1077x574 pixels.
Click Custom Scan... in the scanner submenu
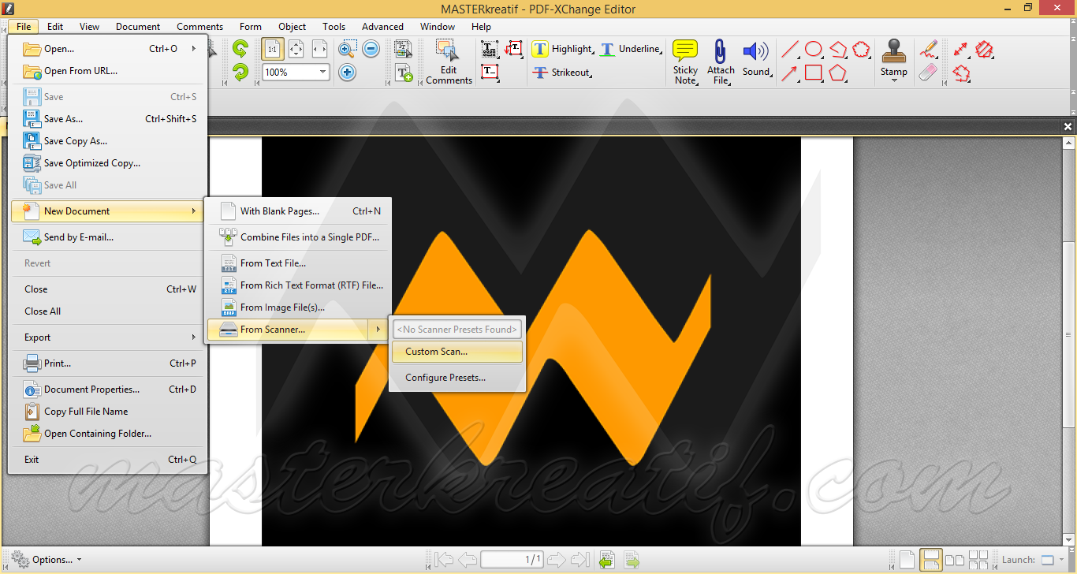[x=457, y=352]
